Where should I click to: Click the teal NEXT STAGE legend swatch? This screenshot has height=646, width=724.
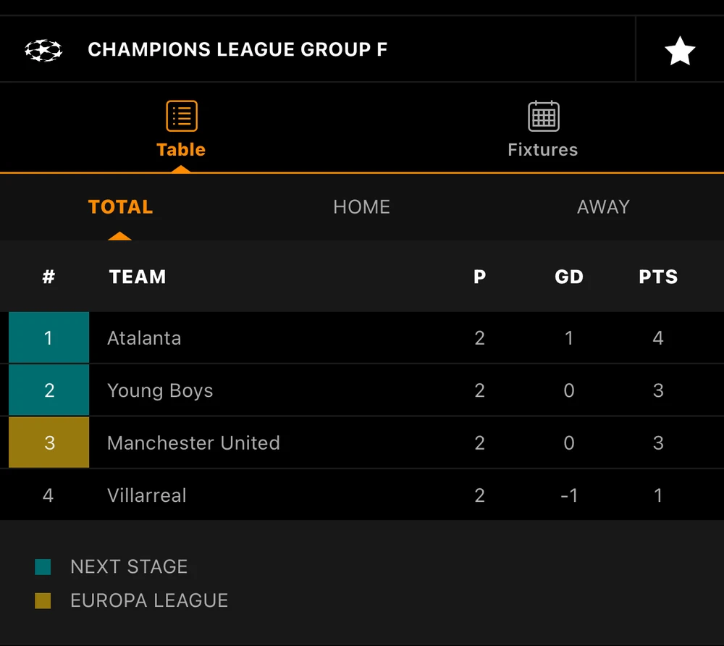[43, 567]
